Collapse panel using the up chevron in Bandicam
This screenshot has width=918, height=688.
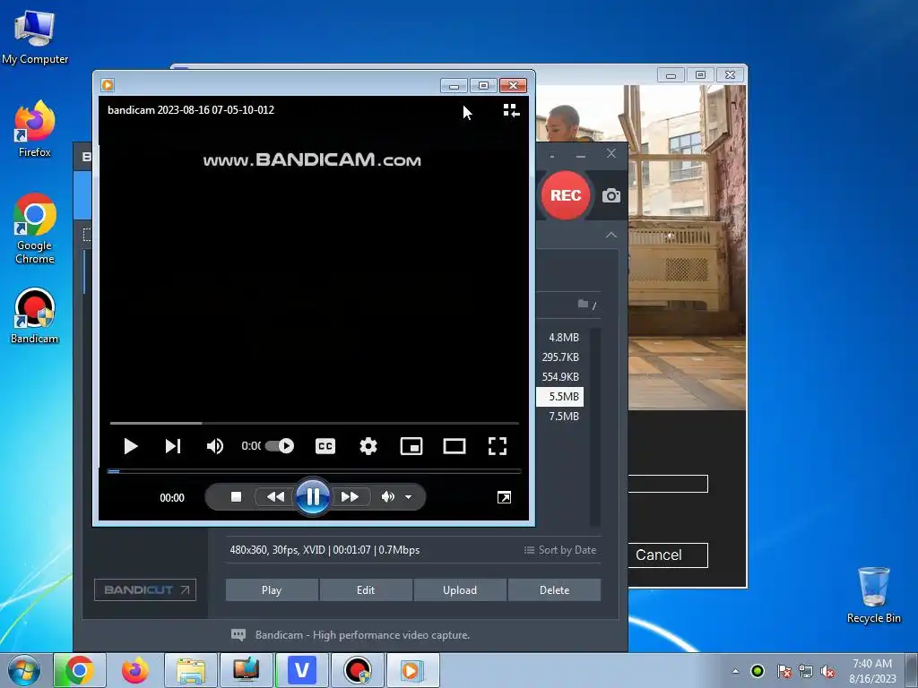[x=611, y=236]
